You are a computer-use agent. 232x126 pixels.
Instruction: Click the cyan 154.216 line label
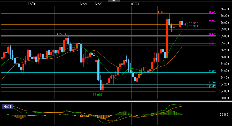tap(211, 82)
